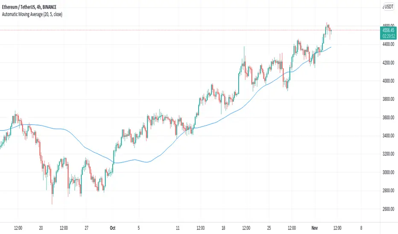The image size is (398, 234).
Task: Click the 8 date on time axis
Action: [361, 227]
